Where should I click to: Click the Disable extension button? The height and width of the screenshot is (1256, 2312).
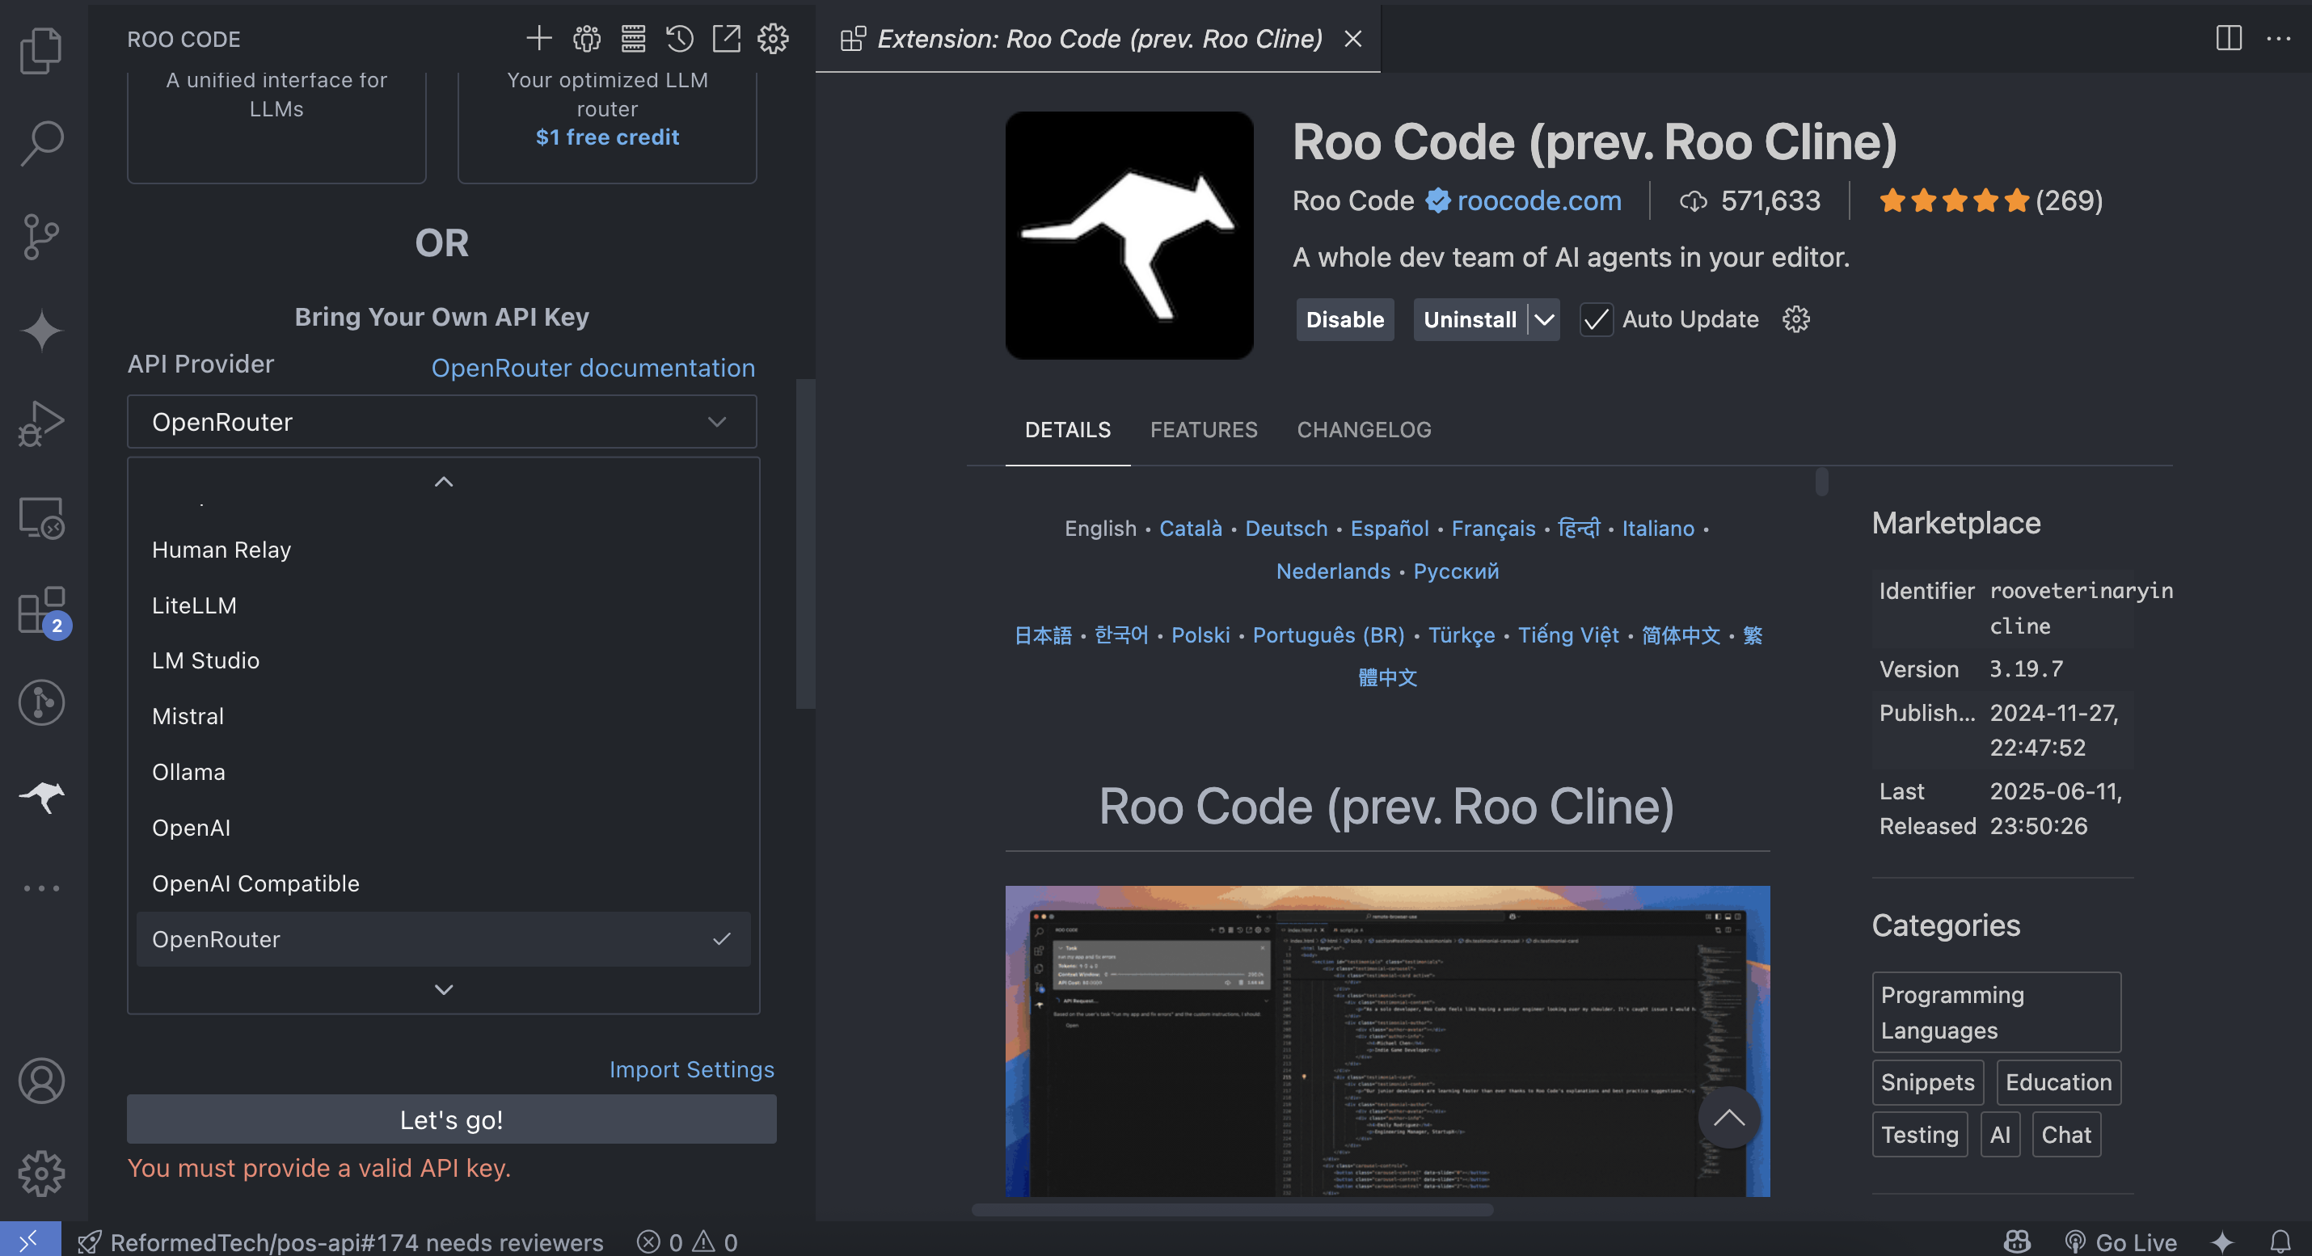click(x=1344, y=319)
